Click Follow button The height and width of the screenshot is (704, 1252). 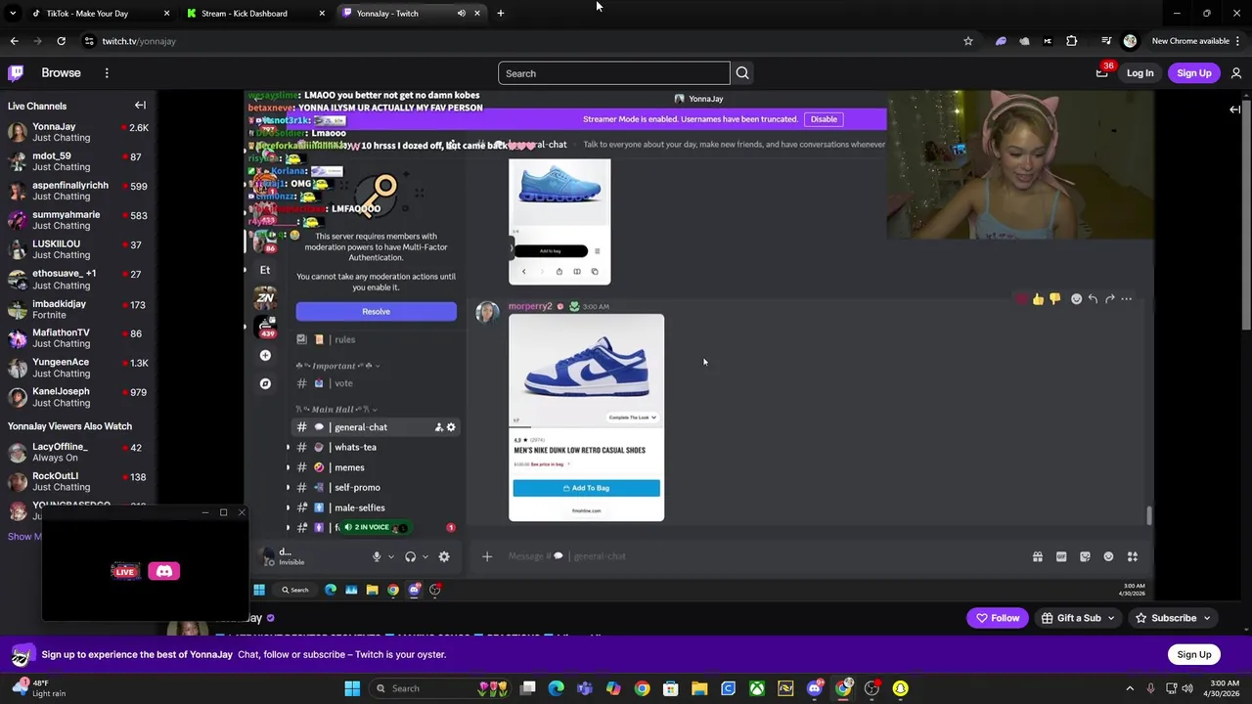point(998,618)
